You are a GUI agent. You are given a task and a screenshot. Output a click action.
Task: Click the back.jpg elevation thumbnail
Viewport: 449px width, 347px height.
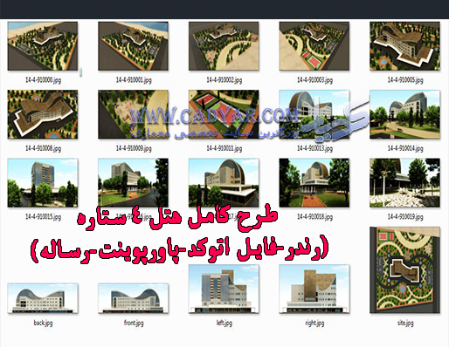tap(43, 298)
